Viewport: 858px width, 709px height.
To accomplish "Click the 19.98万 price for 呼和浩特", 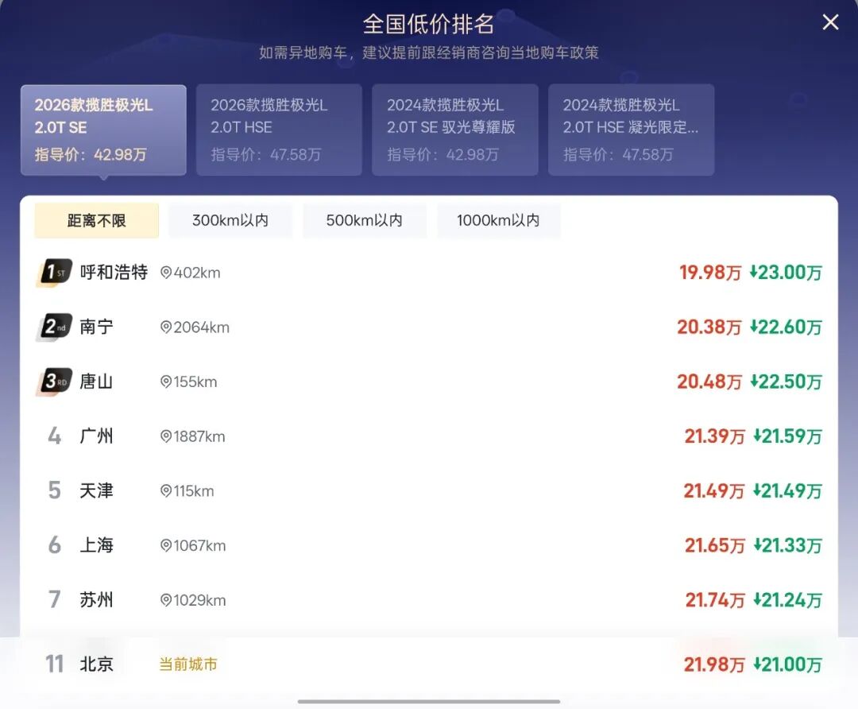I will [x=710, y=272].
